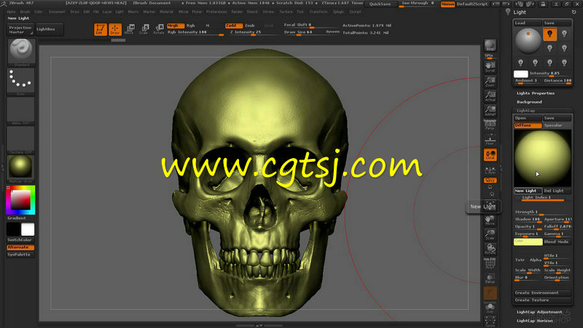The image size is (583, 328).
Task: Click the Xpose icon
Action: 490,321
